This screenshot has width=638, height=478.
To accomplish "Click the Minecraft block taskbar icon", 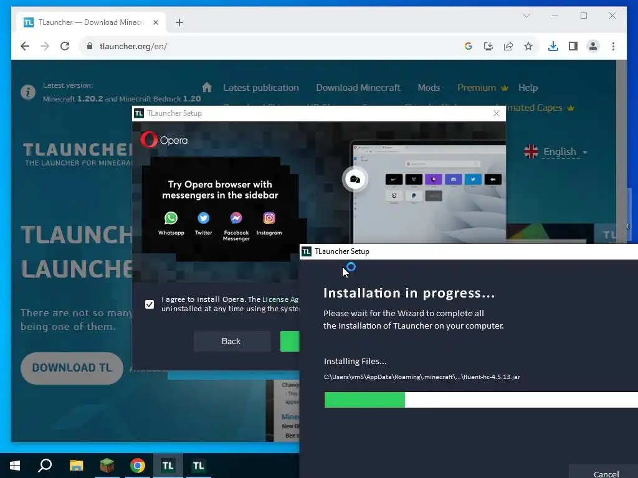I will pos(107,466).
